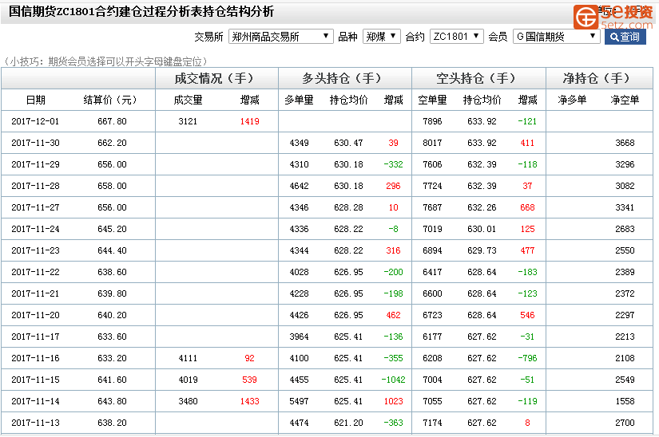Click the 结算价（元）column header

click(110, 100)
